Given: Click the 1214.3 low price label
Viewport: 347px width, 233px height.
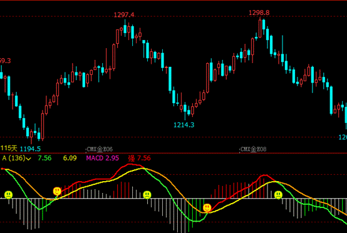Looking at the screenshot, I should tap(184, 125).
